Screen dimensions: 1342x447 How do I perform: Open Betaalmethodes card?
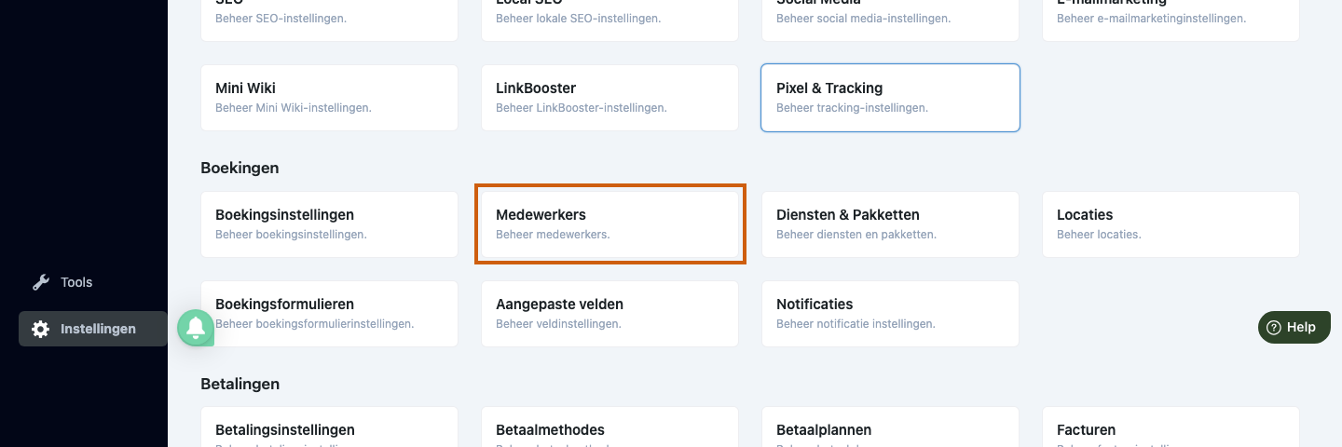click(x=609, y=427)
